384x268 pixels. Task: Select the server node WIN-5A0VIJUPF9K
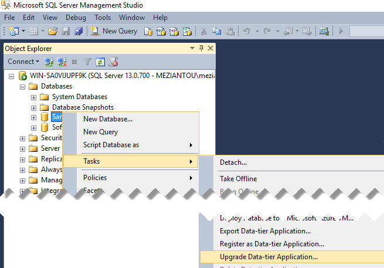(117, 76)
